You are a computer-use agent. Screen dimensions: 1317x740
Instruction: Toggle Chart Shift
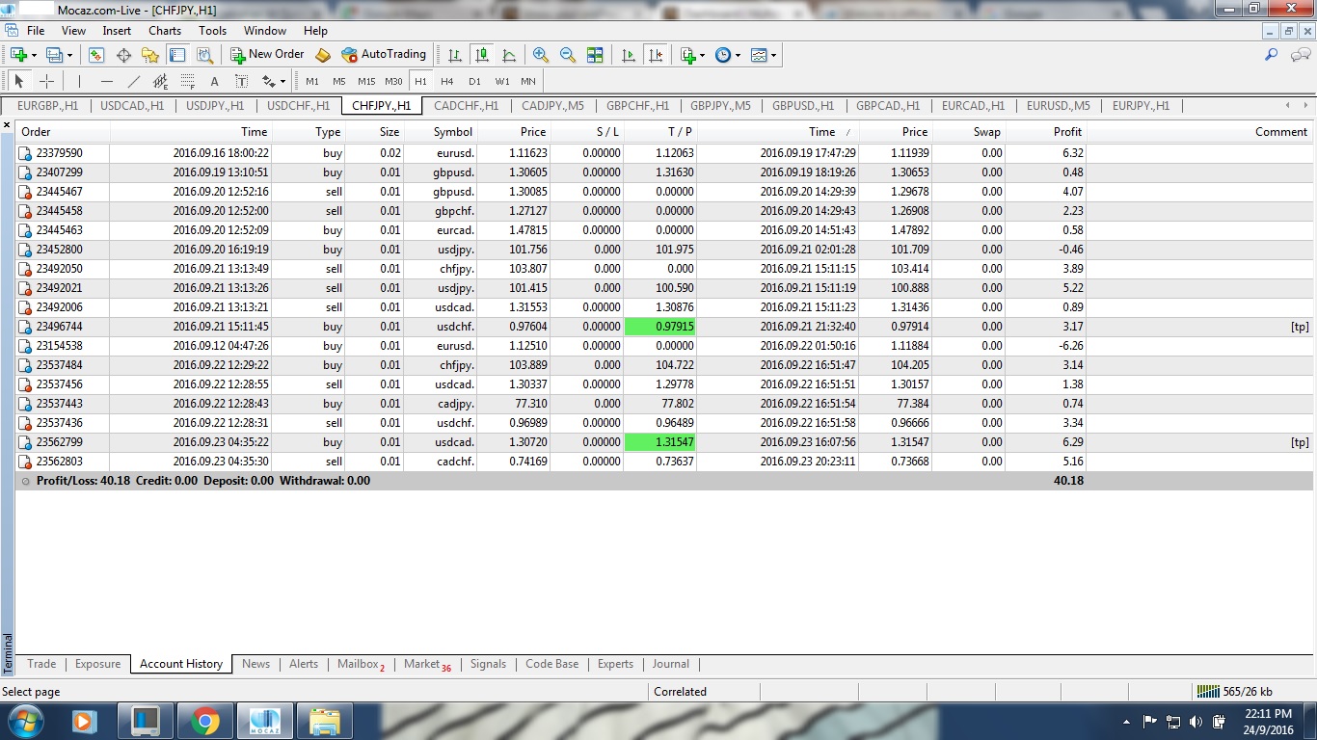point(656,55)
